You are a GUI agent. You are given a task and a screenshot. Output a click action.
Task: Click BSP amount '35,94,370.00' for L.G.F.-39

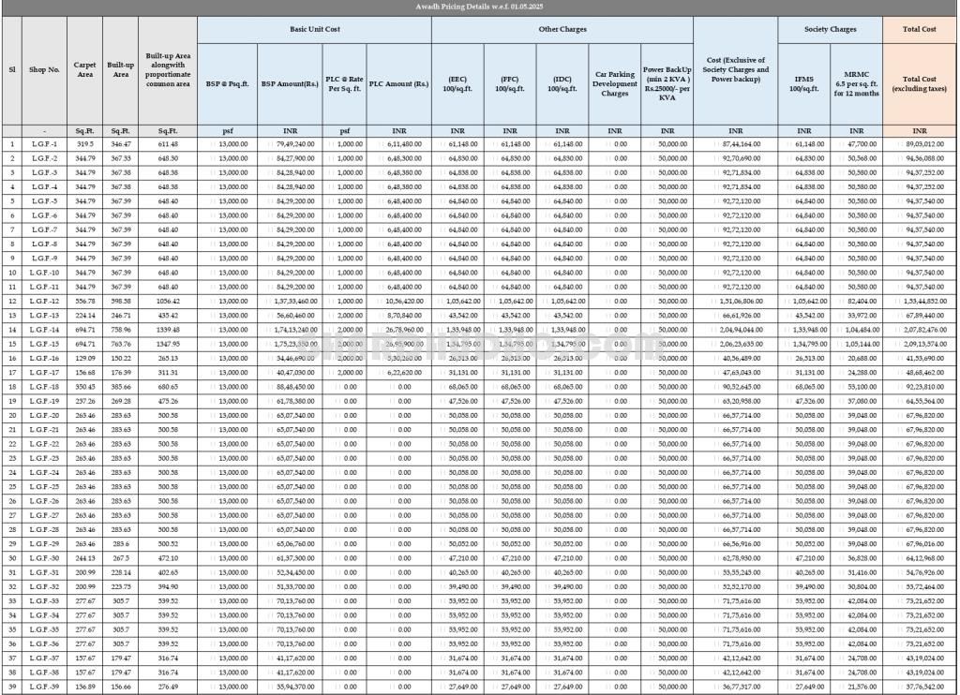click(290, 687)
